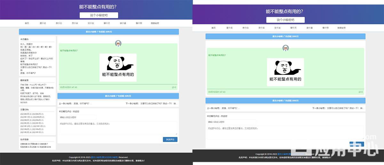Select 表个白 in the right page navigation
Viewport: 384px width, 165px height.
[x=245, y=28]
